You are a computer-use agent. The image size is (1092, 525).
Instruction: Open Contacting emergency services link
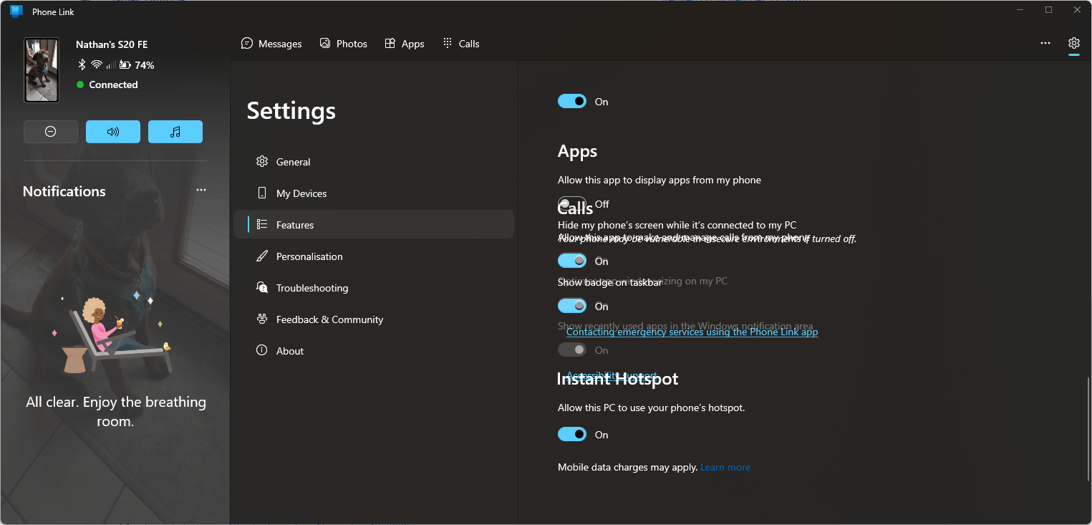pyautogui.click(x=692, y=332)
